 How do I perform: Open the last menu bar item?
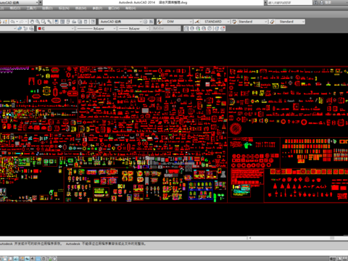130,8
